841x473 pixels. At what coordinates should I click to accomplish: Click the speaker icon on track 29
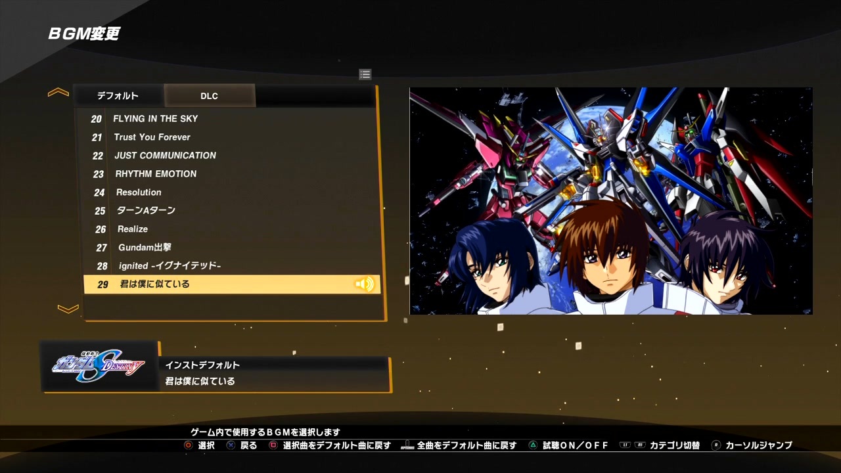pyautogui.click(x=364, y=284)
